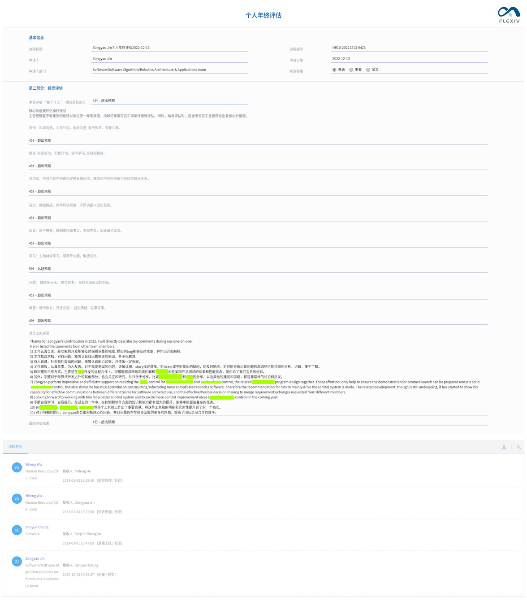Switch to the 流转意见 tab
The image size is (527, 606).
15,446
